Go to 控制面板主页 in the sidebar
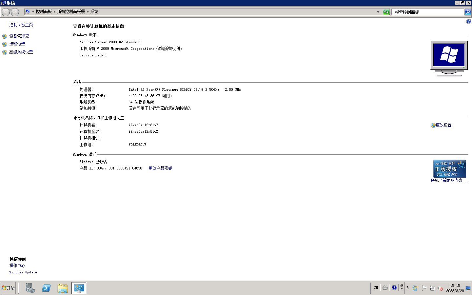Viewport: 472px width, 295px height. [21, 25]
